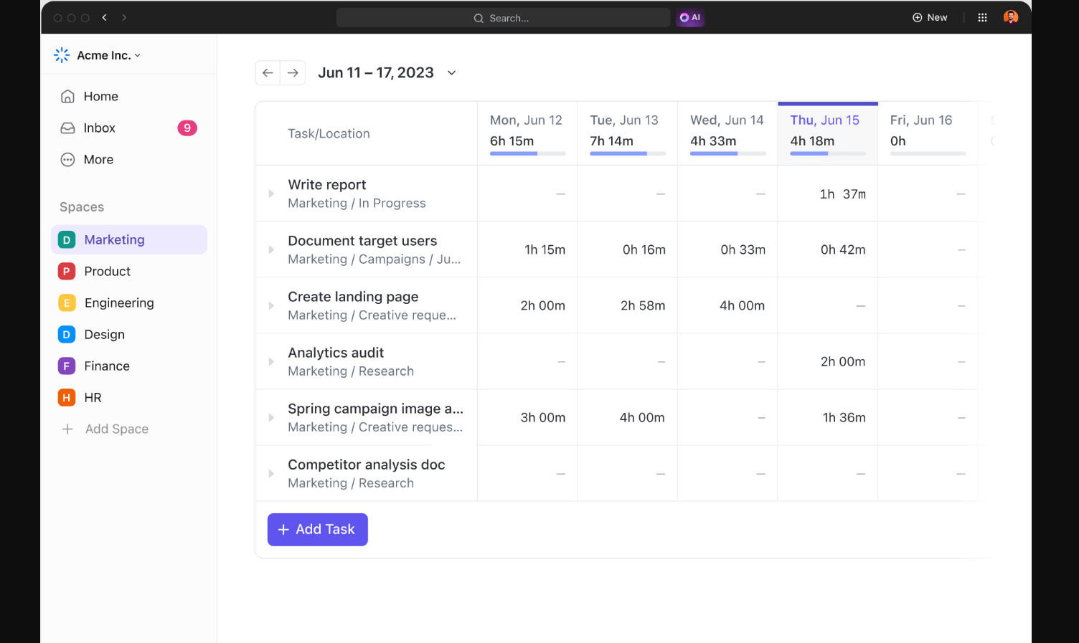Open the Analytics audit task title
This screenshot has width=1079, height=643.
(x=336, y=353)
